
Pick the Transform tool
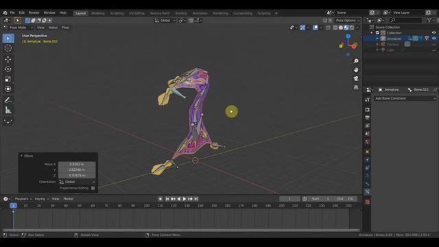click(x=8, y=89)
